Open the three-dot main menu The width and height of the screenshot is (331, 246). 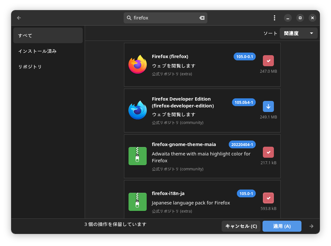point(275,18)
